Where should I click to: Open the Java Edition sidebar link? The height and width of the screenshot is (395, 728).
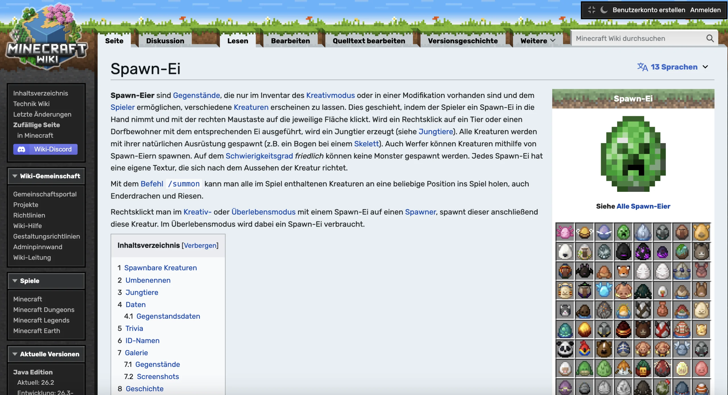click(x=33, y=372)
